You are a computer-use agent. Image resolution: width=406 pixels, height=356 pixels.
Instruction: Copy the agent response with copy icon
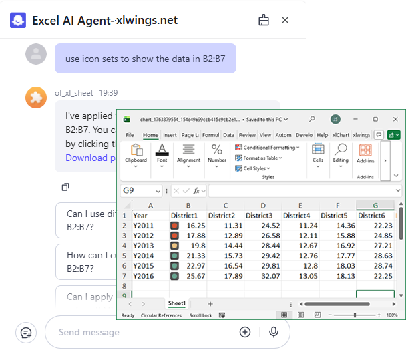(x=65, y=187)
